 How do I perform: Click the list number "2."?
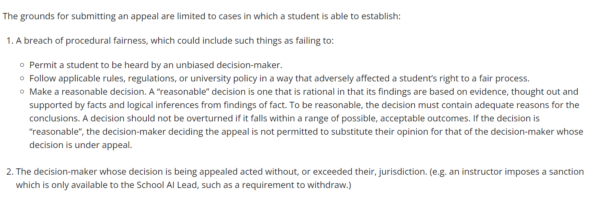coord(10,172)
